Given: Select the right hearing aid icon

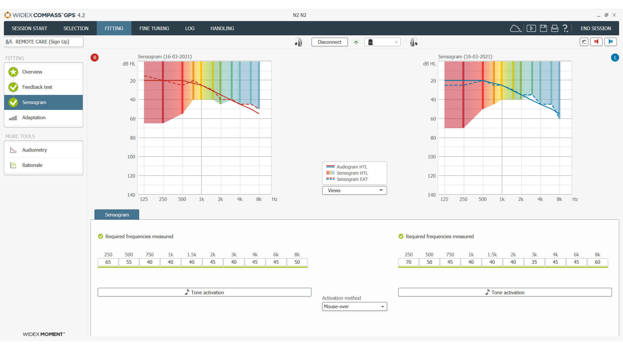Looking at the screenshot, I should coord(299,42).
